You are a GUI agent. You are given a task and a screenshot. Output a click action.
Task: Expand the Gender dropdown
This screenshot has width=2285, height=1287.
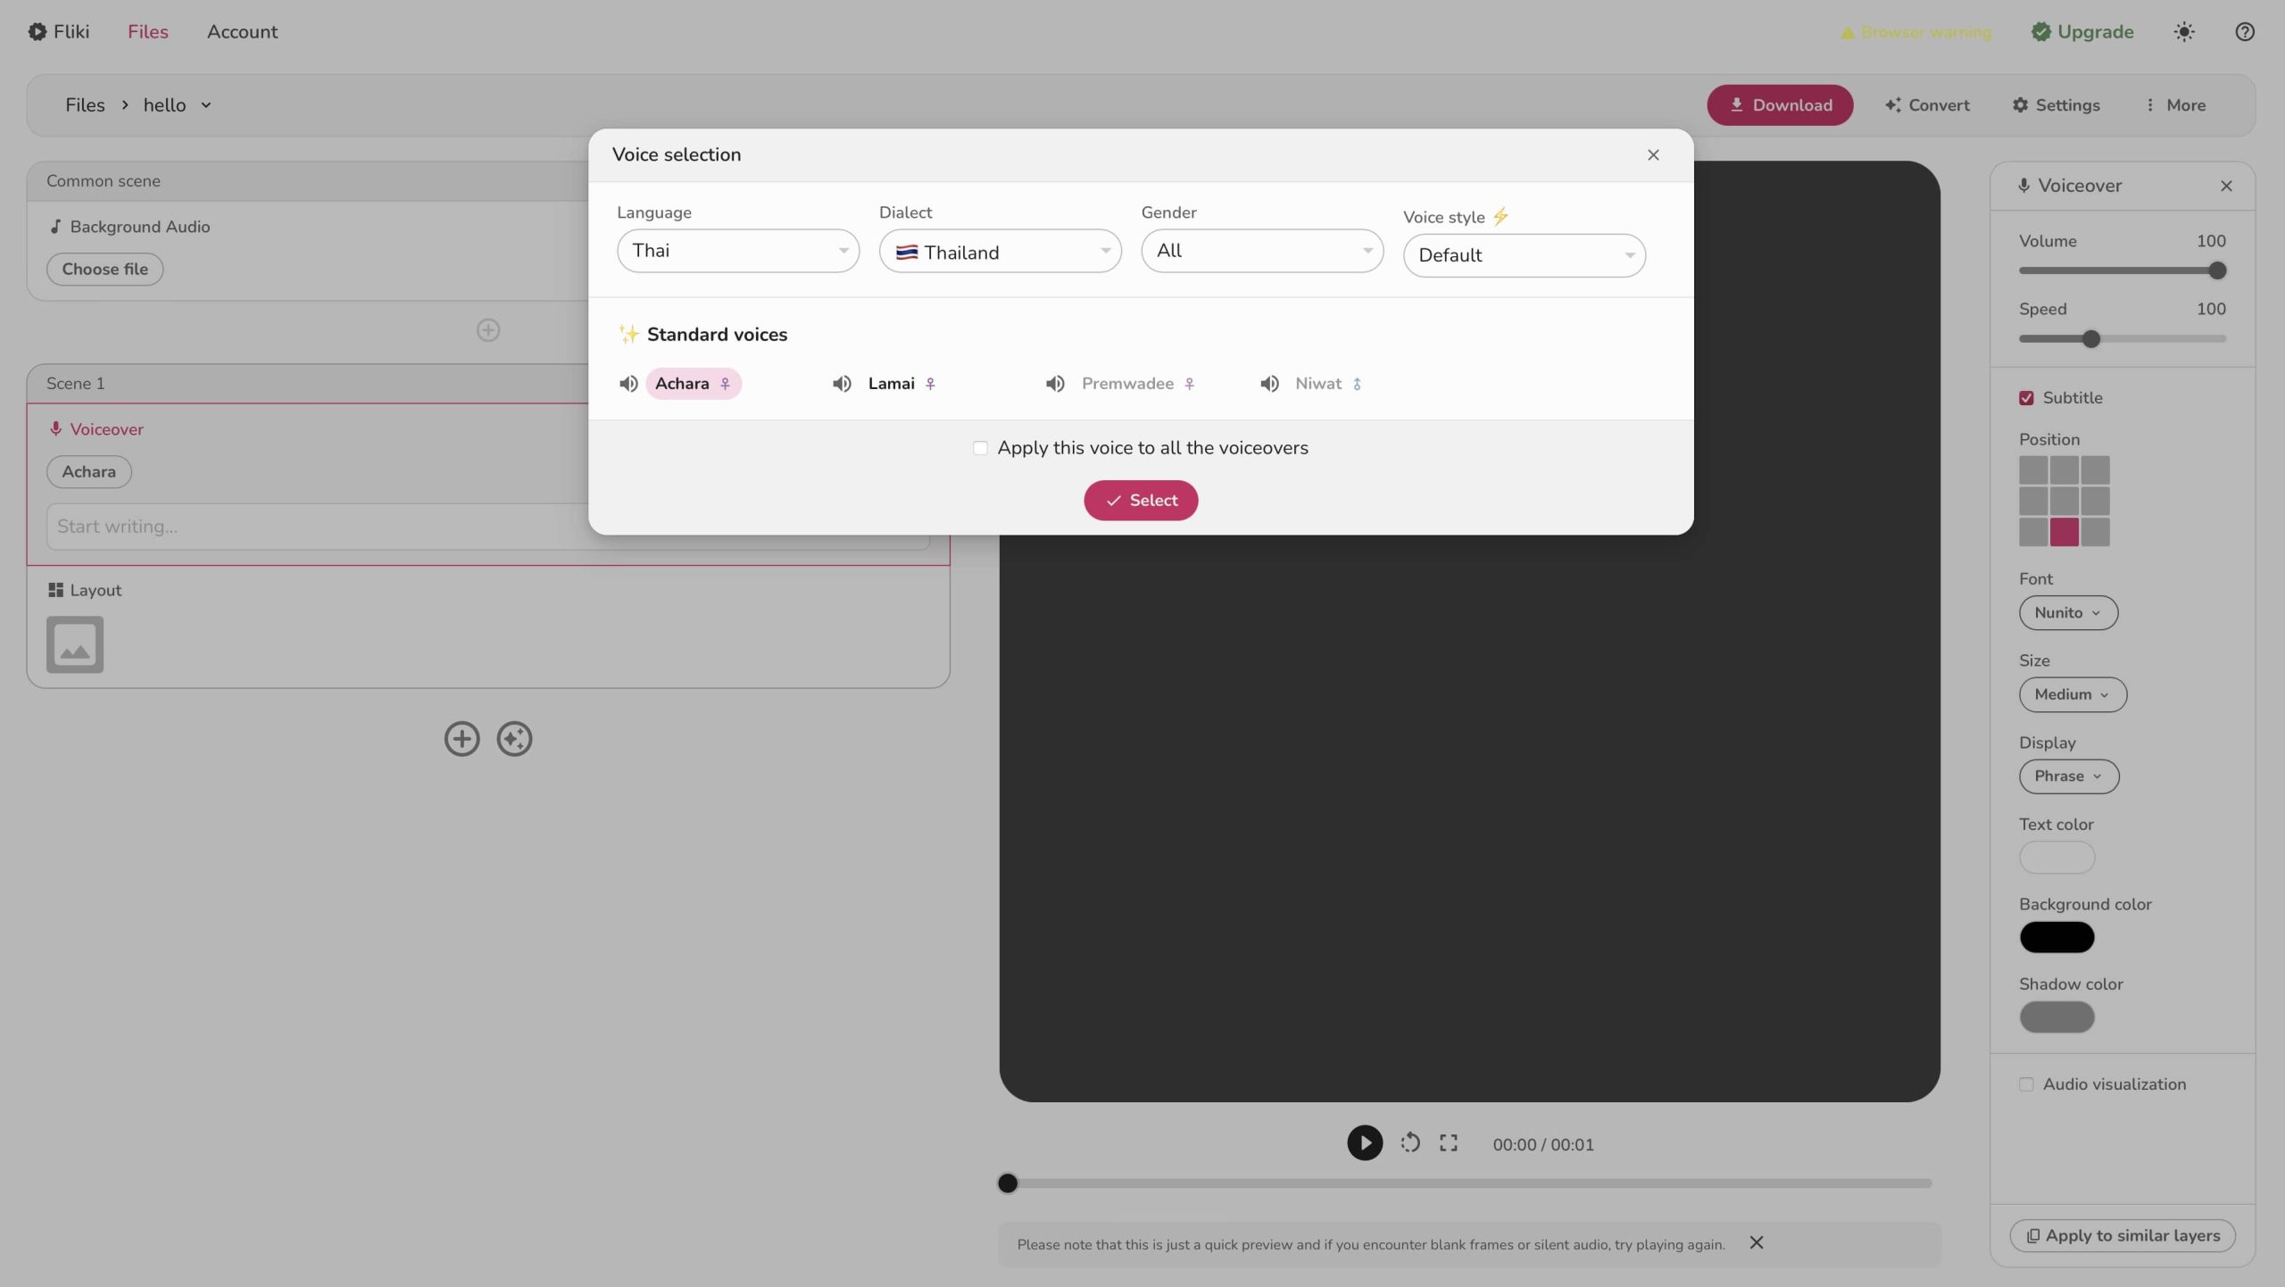[x=1261, y=251]
